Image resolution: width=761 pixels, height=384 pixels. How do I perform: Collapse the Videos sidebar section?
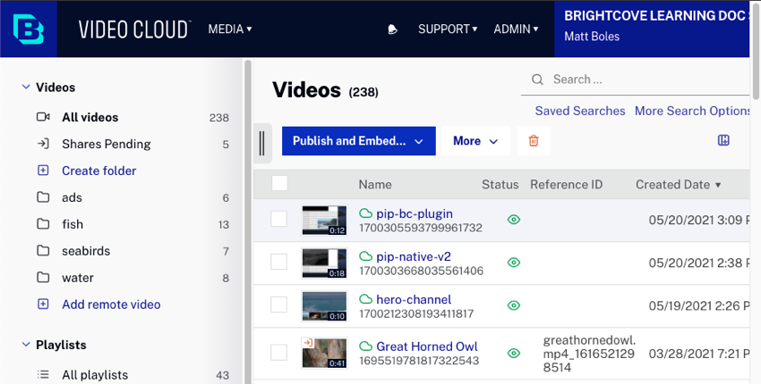[x=26, y=88]
